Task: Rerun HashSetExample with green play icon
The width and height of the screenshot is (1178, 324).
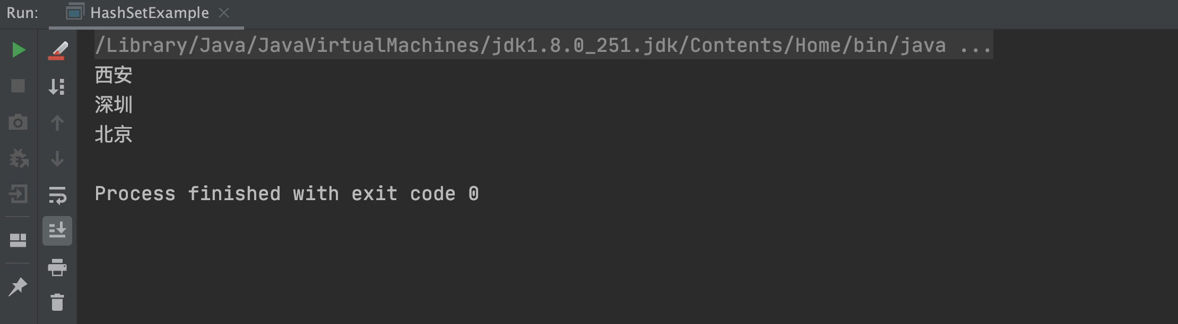Action: click(x=19, y=50)
